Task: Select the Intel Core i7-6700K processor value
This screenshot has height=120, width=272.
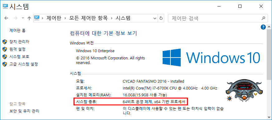Action: point(170,88)
